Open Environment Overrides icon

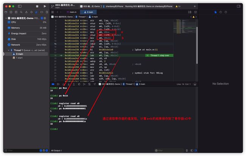[x=89, y=84]
